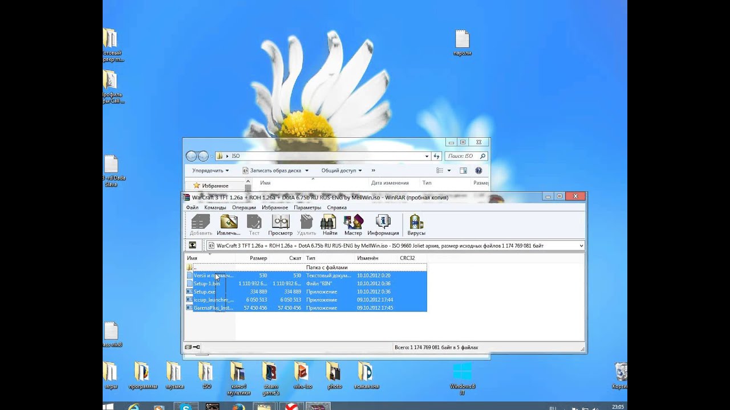Click the Избранное item in Explorer sidebar
Image resolution: width=730 pixels, height=410 pixels.
[x=215, y=186]
